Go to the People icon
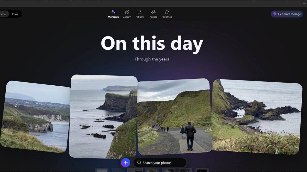 click(x=153, y=12)
